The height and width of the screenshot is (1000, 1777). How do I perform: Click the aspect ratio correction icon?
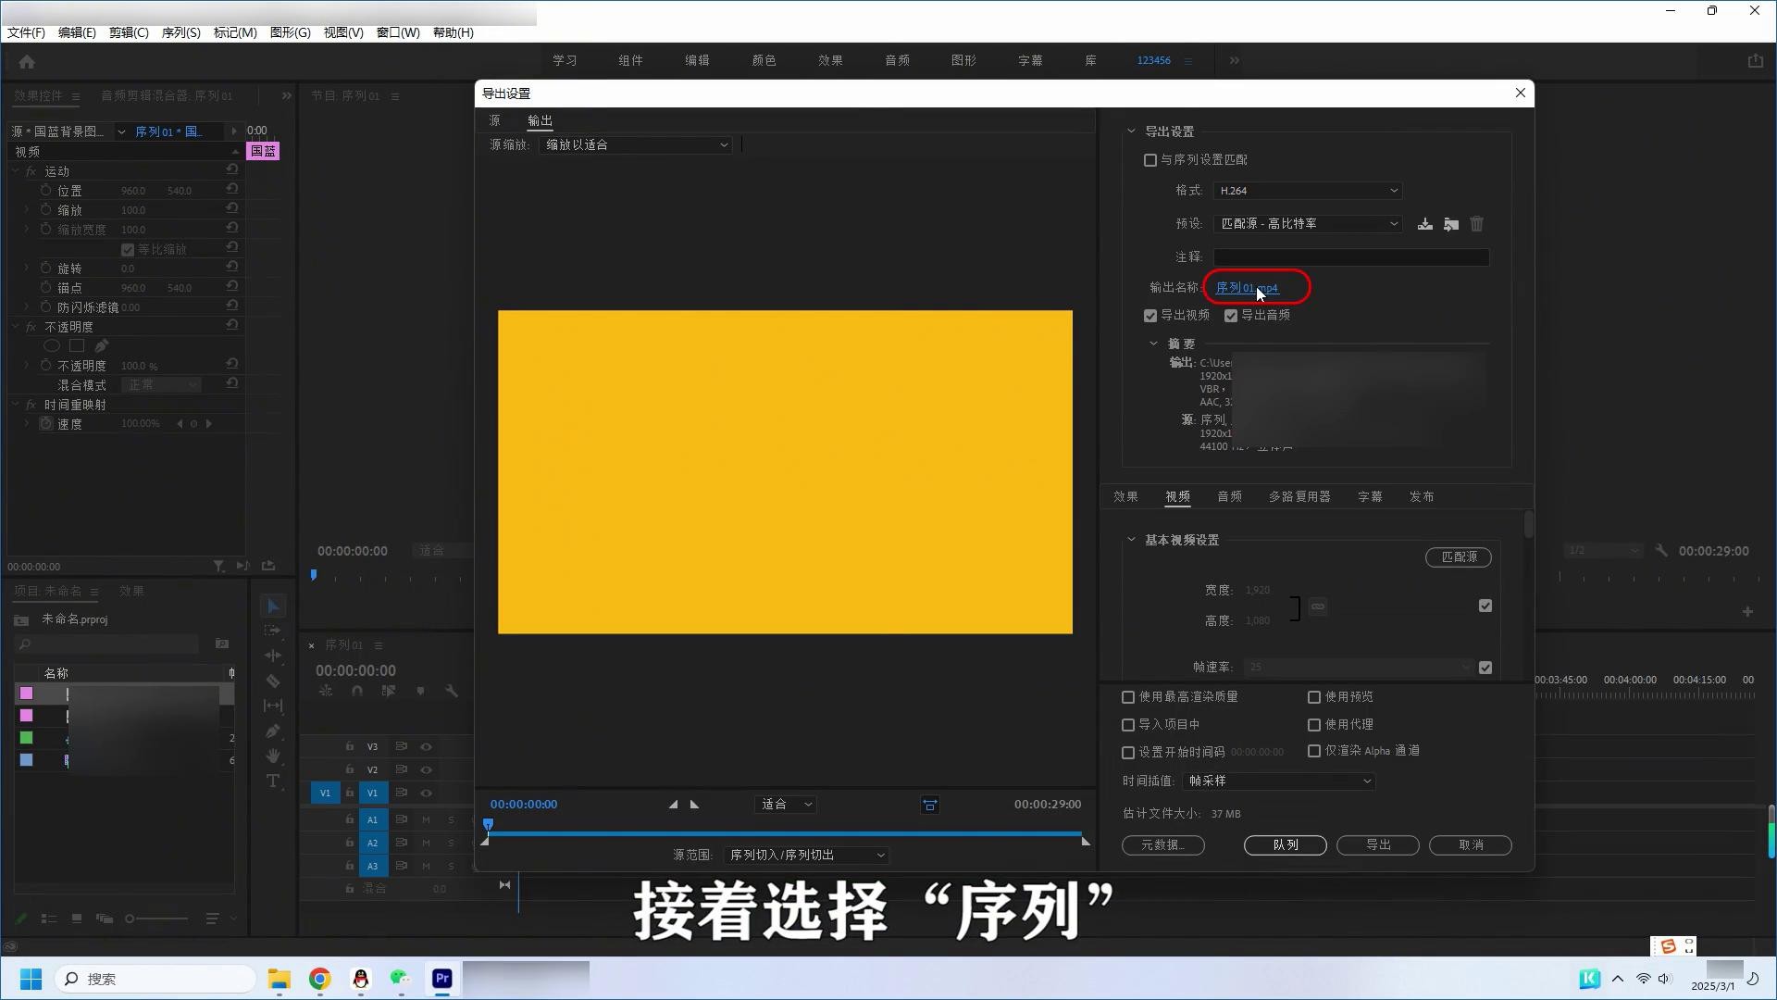(930, 806)
